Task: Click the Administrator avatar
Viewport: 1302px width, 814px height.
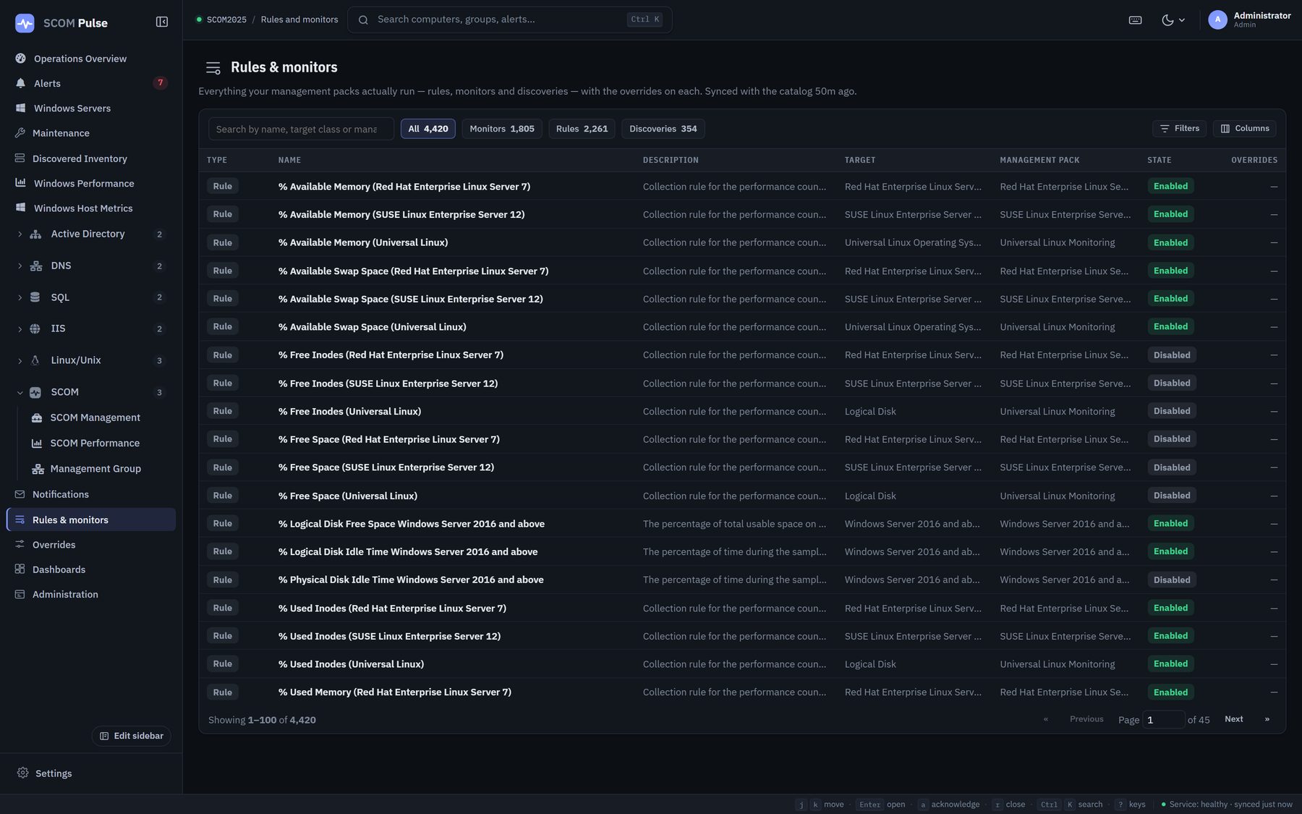Action: coord(1217,20)
